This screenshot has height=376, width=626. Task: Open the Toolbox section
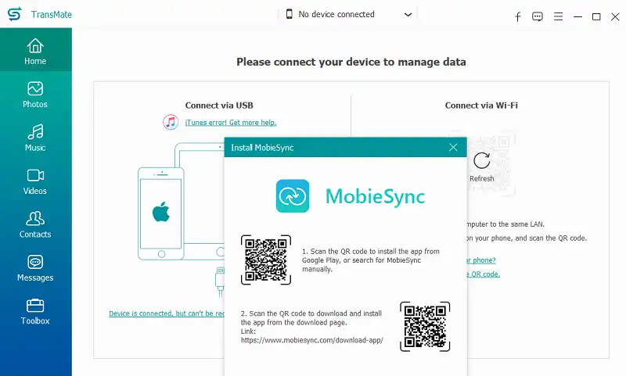pos(35,311)
